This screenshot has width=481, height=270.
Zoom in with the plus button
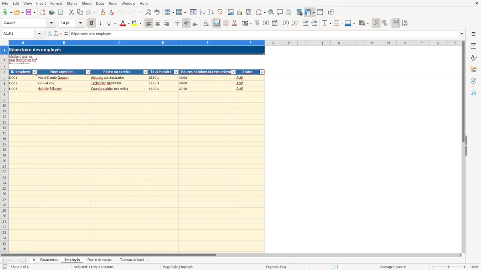pos(465,267)
